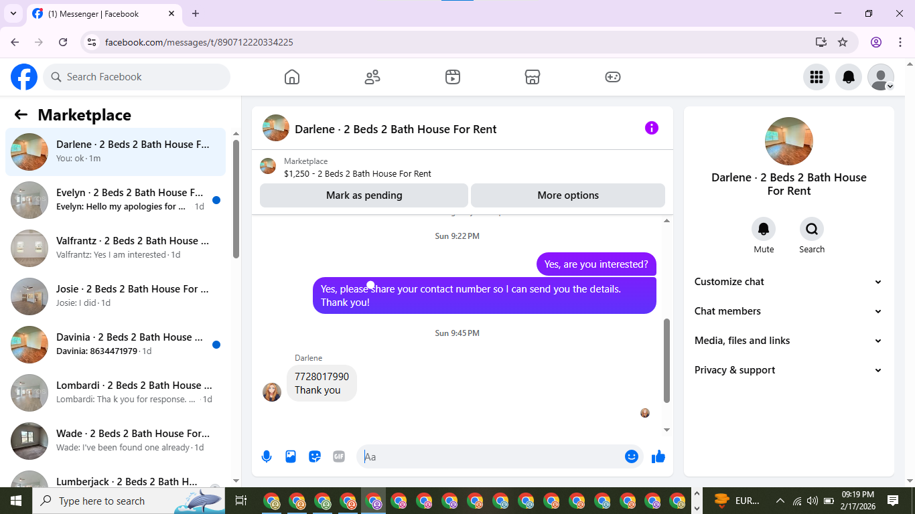Click More options button

(568, 195)
